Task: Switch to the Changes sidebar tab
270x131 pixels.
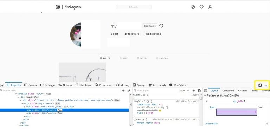Action: (x=243, y=91)
